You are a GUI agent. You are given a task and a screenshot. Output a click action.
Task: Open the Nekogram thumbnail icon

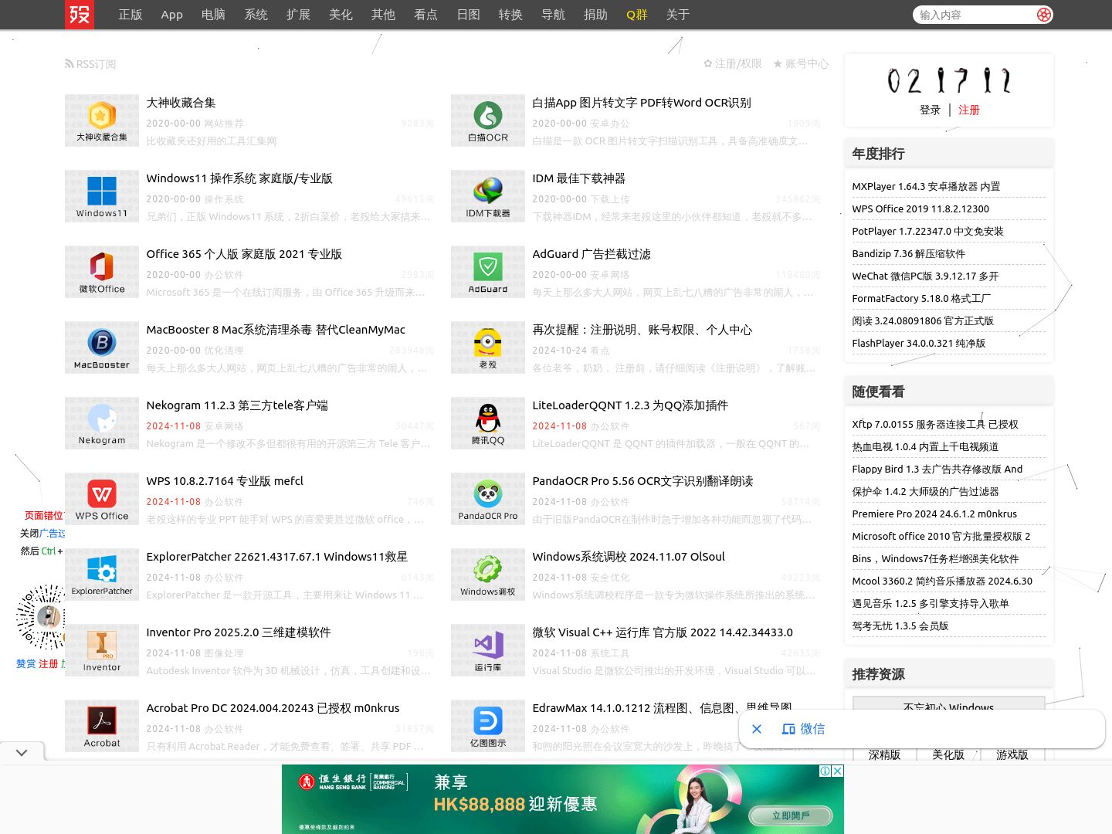click(x=102, y=423)
